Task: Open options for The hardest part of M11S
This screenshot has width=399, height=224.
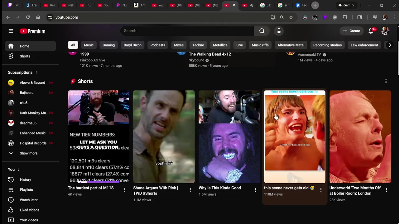Action: 125,190
